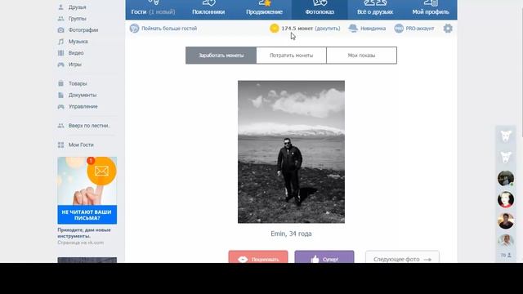This screenshot has height=294, width=523.
Task: Click the Друзья sidebar icon
Action: coord(60,7)
